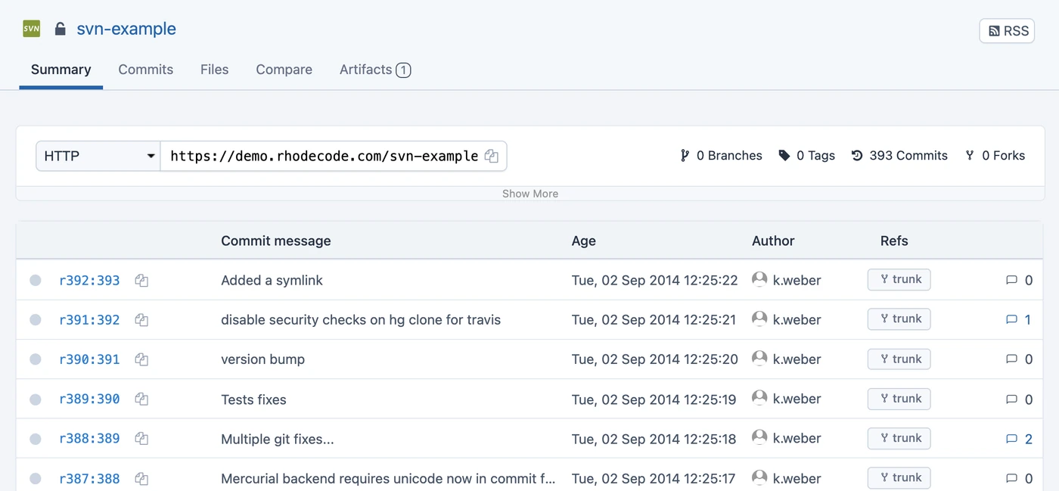Open commit r391:392

(89, 320)
